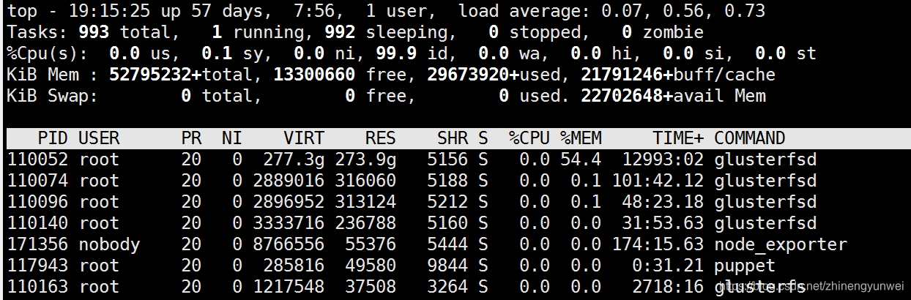Click the node_exporter command name

point(781,244)
